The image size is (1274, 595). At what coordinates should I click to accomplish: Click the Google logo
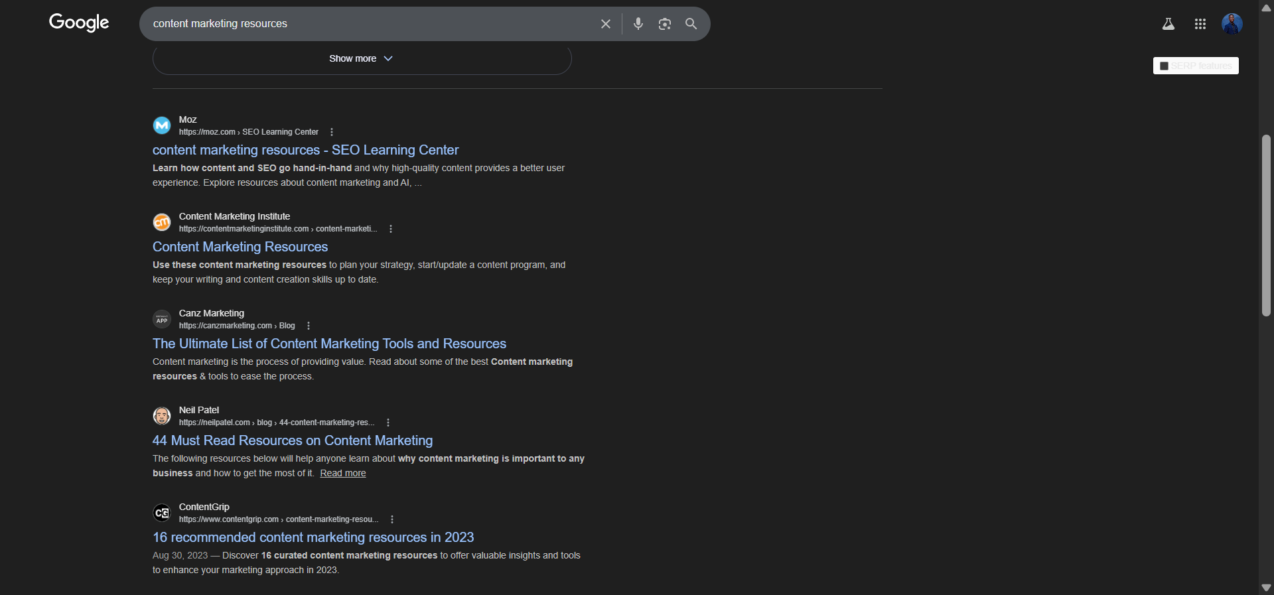pyautogui.click(x=79, y=23)
